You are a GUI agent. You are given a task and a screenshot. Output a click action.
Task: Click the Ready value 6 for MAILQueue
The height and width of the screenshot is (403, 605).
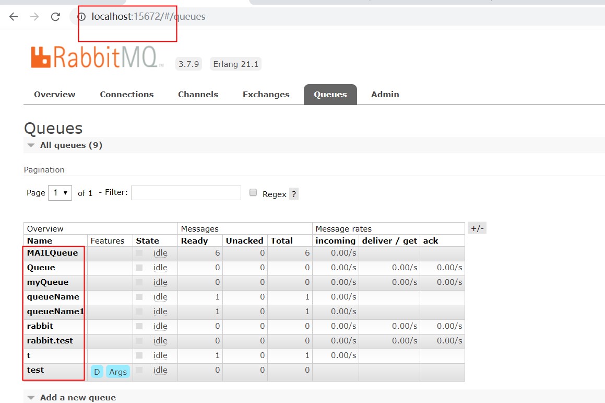pos(218,252)
